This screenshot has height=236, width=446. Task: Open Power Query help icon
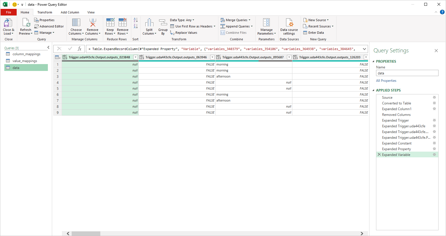tap(442, 12)
